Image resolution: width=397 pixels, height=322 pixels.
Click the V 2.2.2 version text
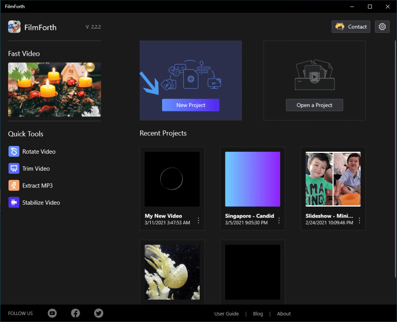coord(93,27)
